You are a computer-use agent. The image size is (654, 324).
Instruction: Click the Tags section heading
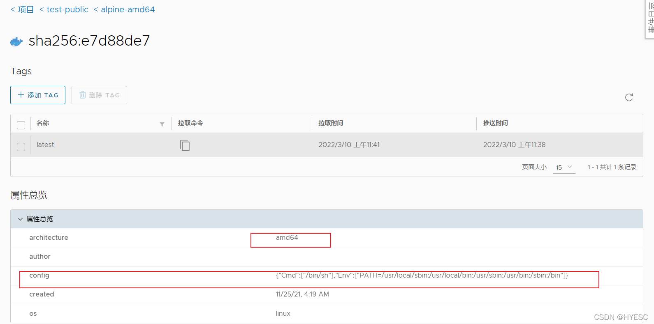pyautogui.click(x=21, y=71)
